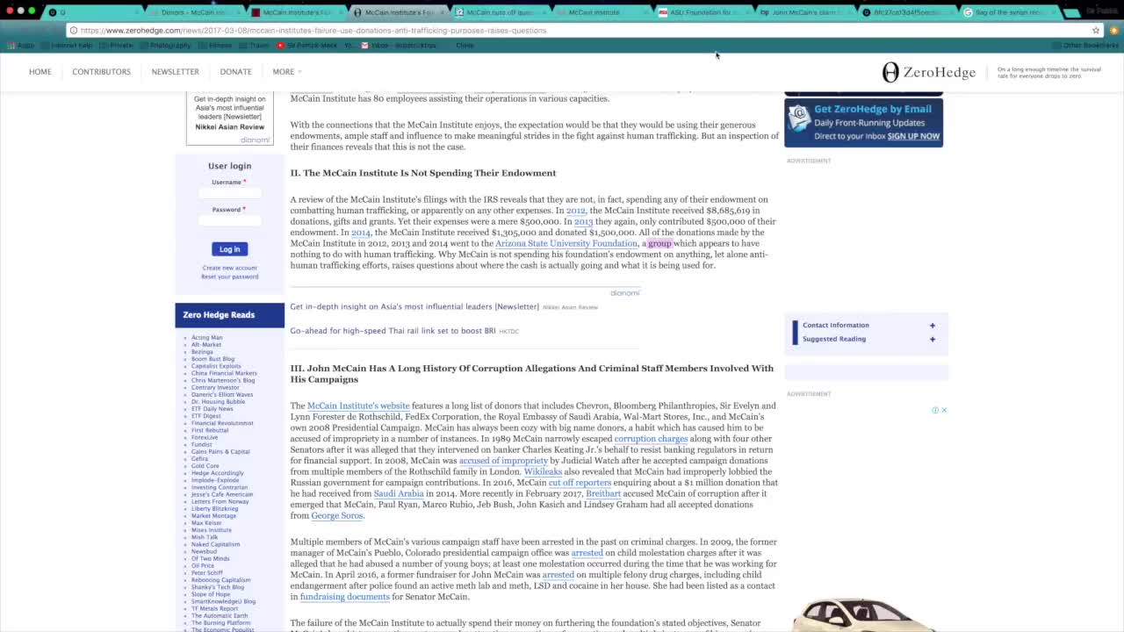Open the CONTRIBUTORS page
Image resolution: width=1124 pixels, height=632 pixels.
[101, 72]
